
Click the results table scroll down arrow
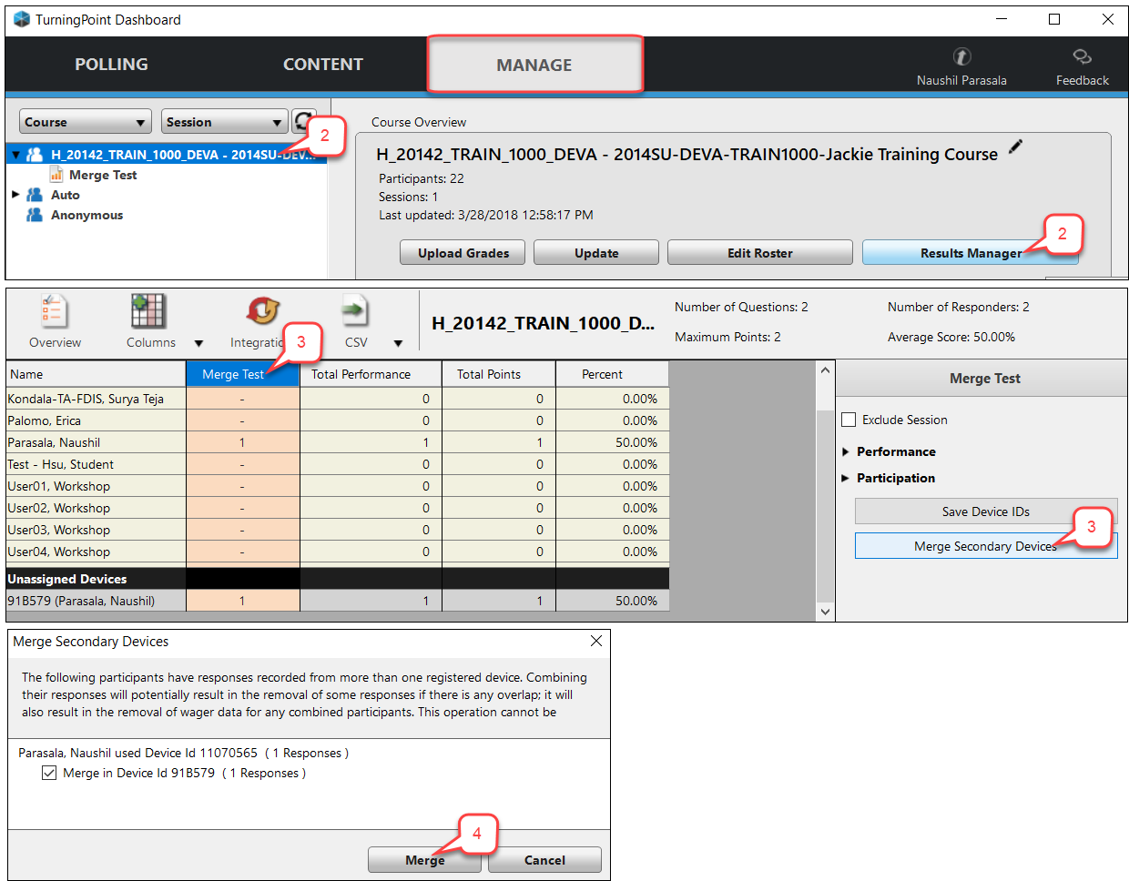tap(825, 612)
